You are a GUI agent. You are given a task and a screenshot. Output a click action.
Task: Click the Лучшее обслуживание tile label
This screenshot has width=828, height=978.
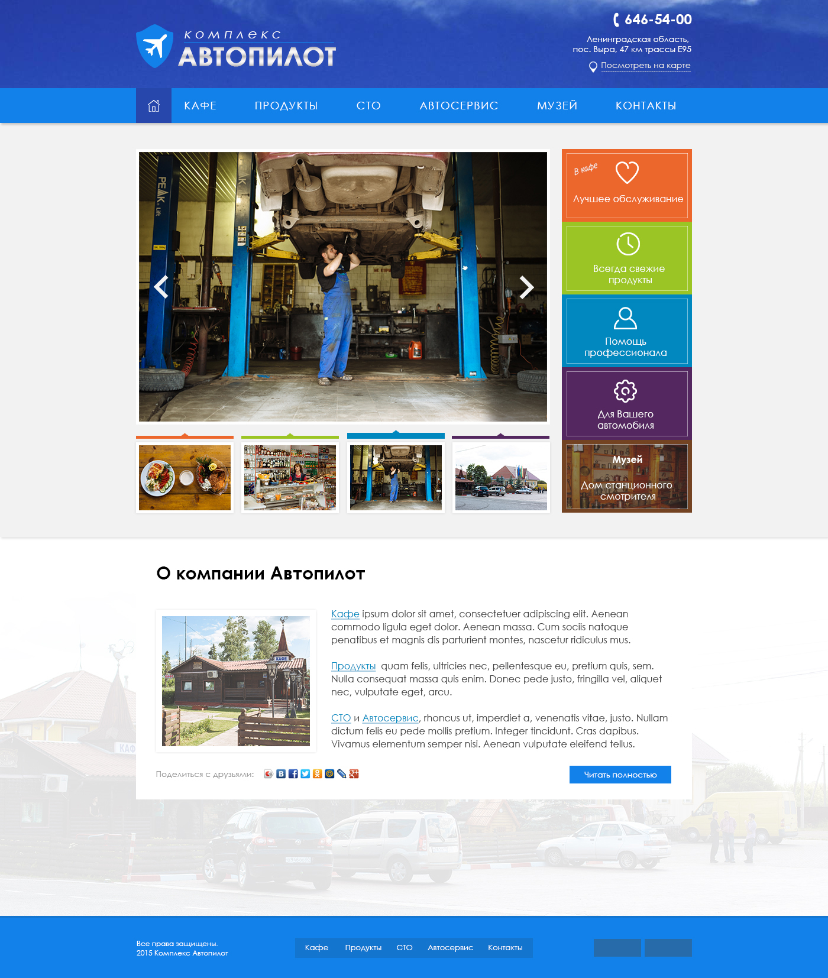point(628,199)
